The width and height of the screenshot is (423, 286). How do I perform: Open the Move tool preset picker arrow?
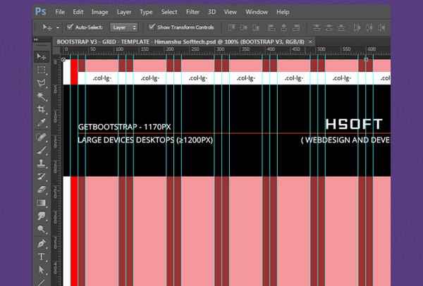[x=58, y=27]
